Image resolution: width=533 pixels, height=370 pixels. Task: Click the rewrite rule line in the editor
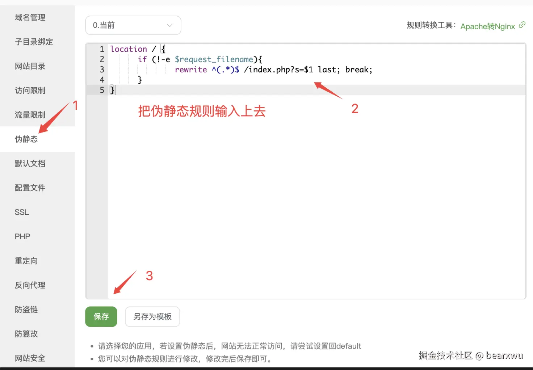(x=273, y=70)
